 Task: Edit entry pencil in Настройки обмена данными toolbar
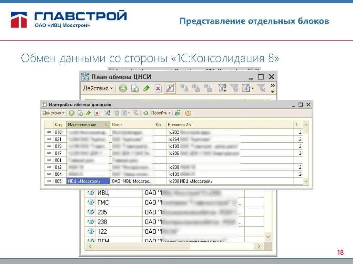(x=89, y=113)
